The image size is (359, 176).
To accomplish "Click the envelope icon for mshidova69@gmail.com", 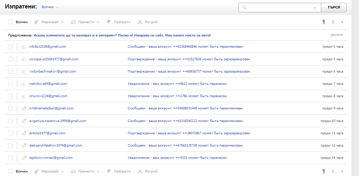I will pos(23,84).
